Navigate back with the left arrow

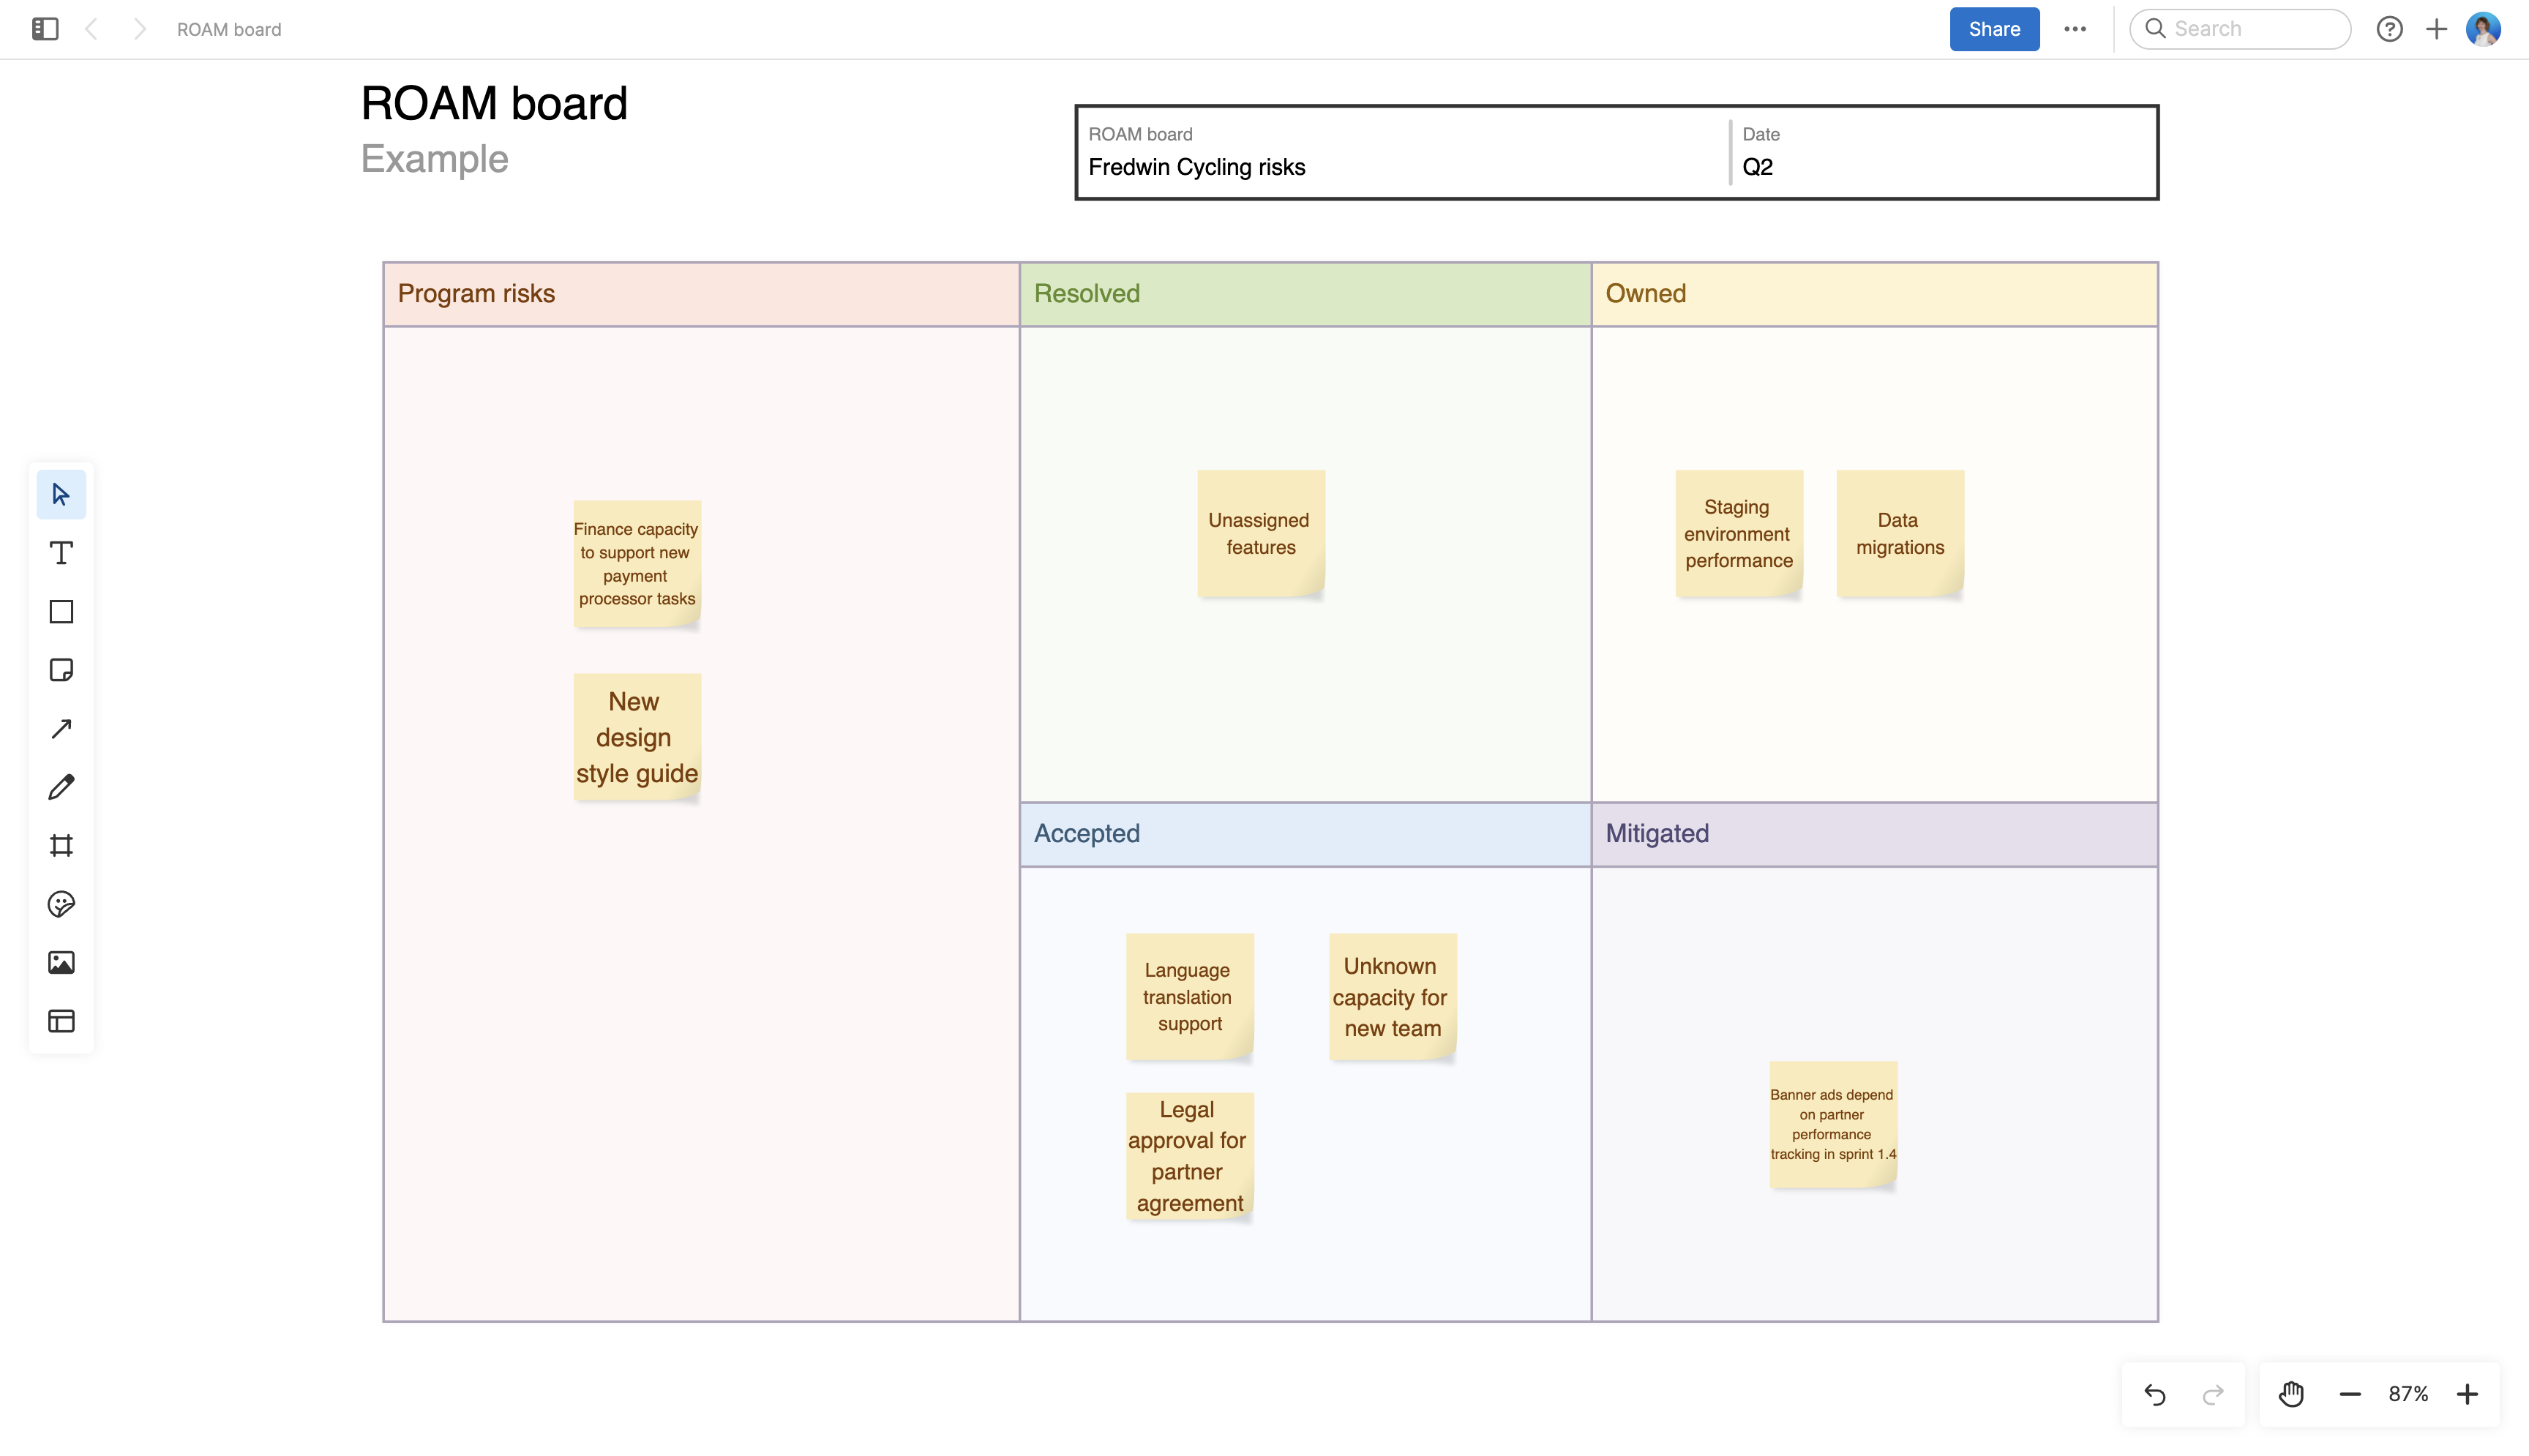(92, 28)
